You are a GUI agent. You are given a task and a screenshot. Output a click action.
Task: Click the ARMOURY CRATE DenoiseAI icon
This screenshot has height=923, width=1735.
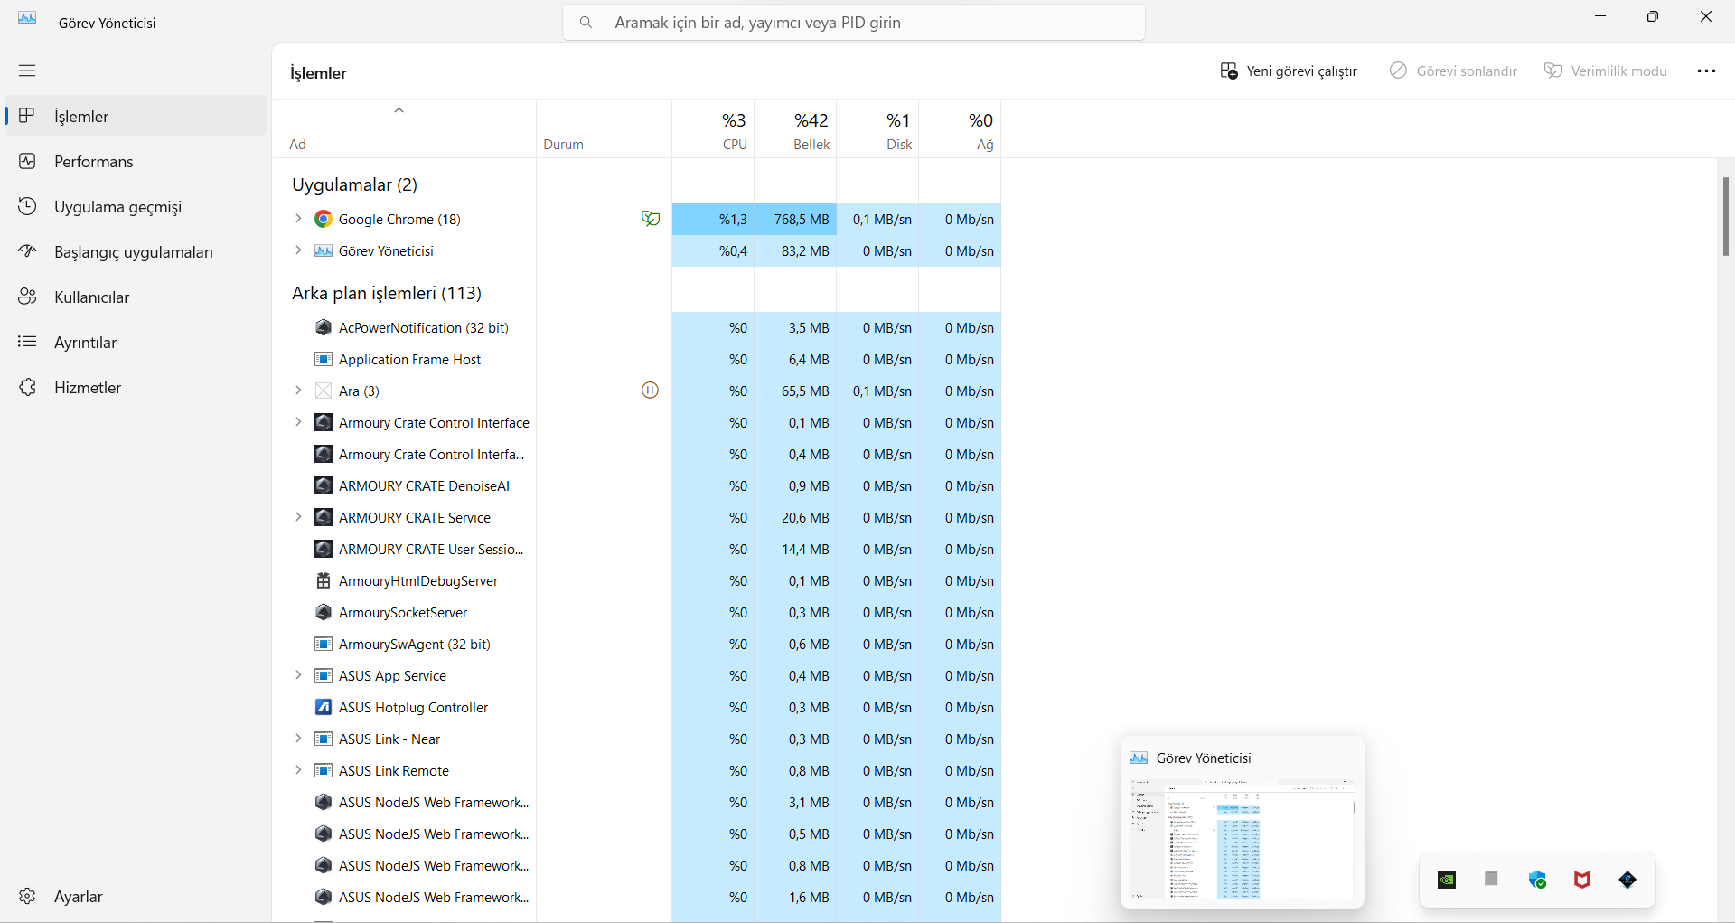coord(323,485)
